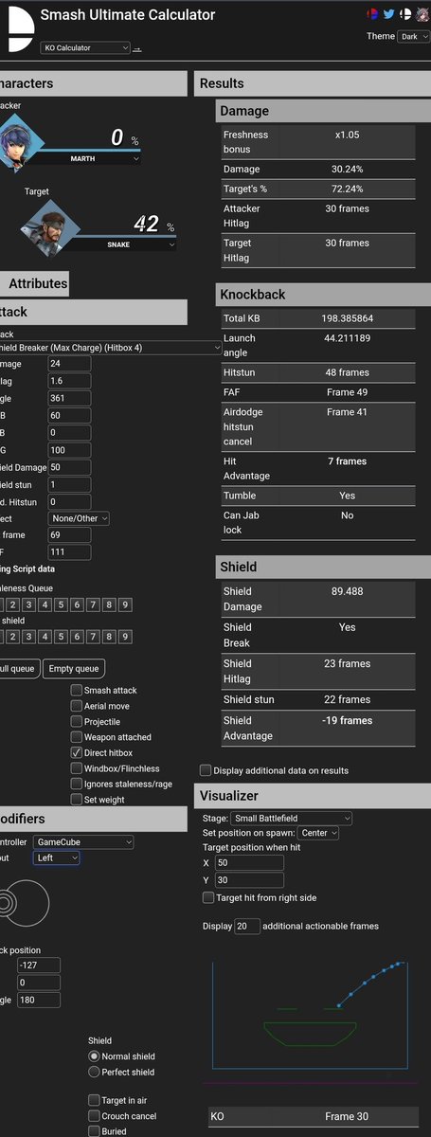The height and width of the screenshot is (1137, 431).
Task: Enable the Set weight checkbox
Action: click(x=76, y=799)
